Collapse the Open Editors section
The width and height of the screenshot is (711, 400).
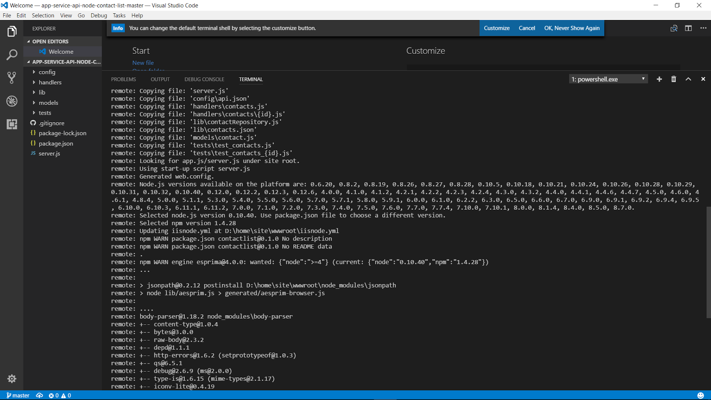[x=63, y=41]
